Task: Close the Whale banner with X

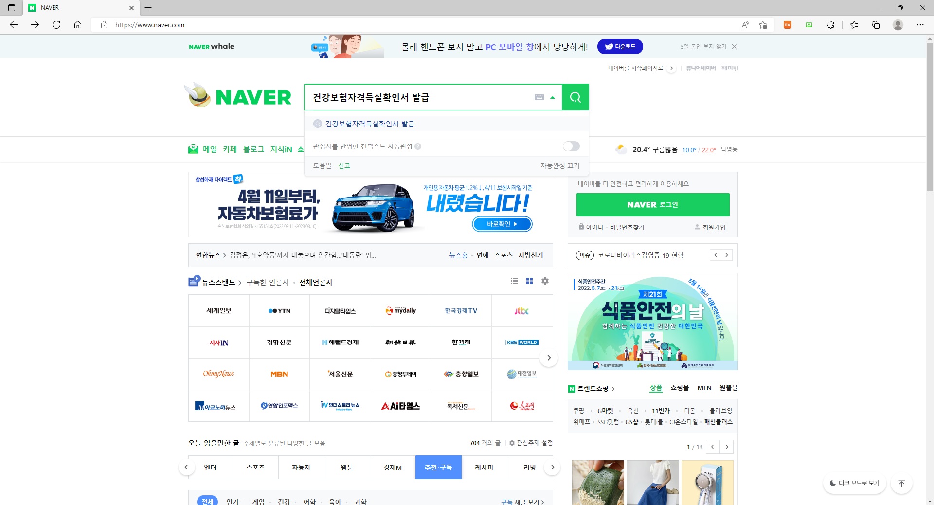Action: [735, 46]
